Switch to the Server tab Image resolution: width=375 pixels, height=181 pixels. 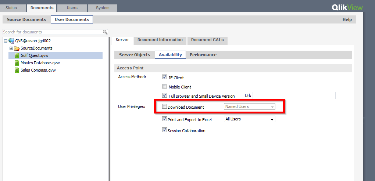pyautogui.click(x=122, y=40)
